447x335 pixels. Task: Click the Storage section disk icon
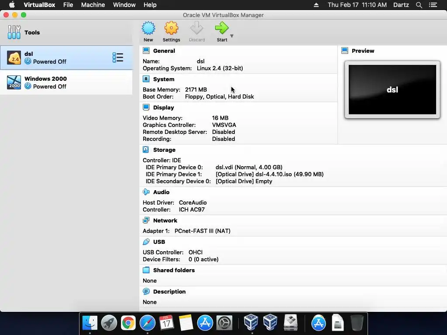(x=146, y=150)
